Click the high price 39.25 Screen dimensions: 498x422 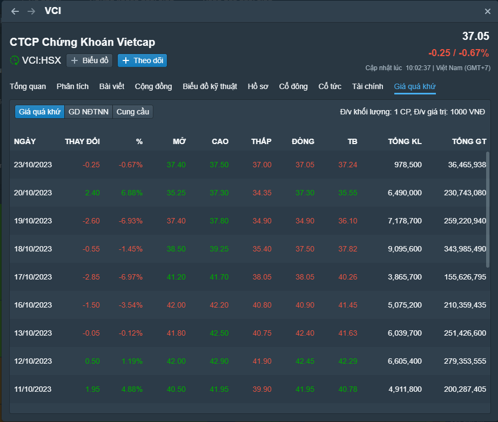219,249
